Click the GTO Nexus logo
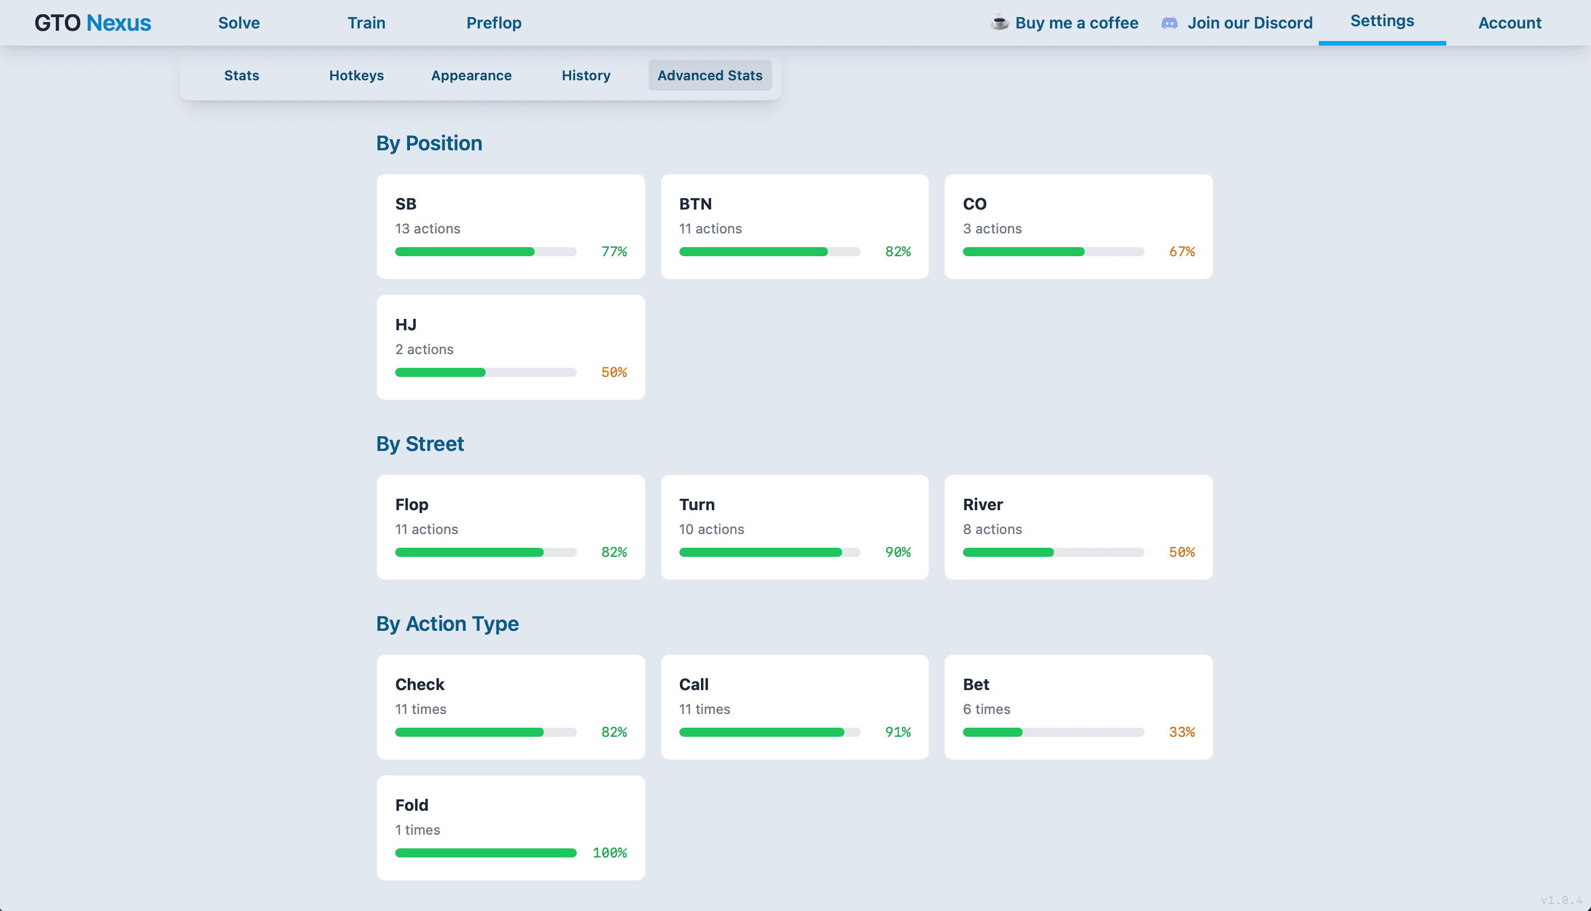 coord(93,23)
